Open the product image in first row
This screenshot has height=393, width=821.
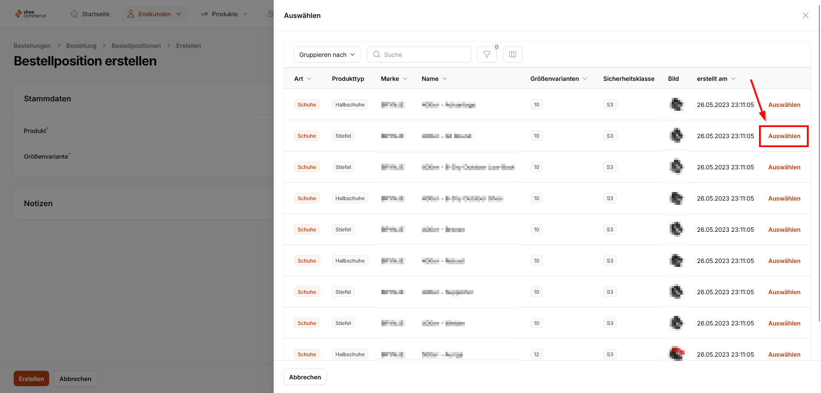coord(676,104)
